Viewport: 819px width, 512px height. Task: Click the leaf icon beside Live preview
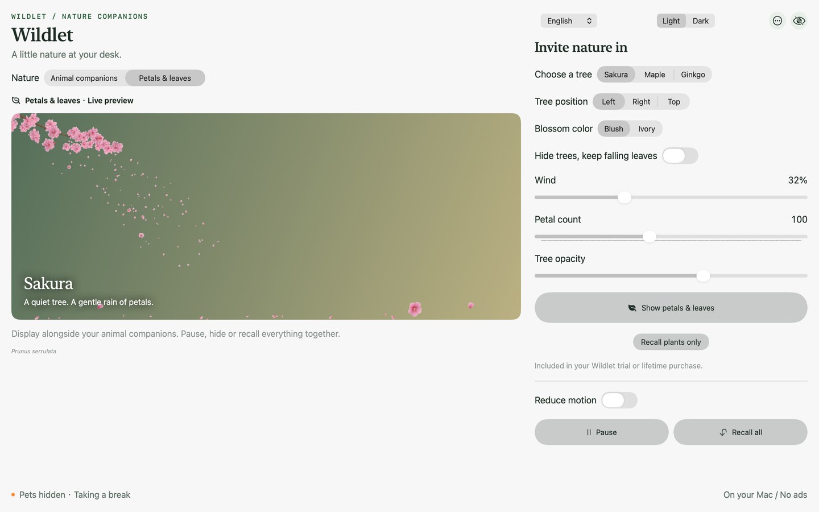point(16,101)
